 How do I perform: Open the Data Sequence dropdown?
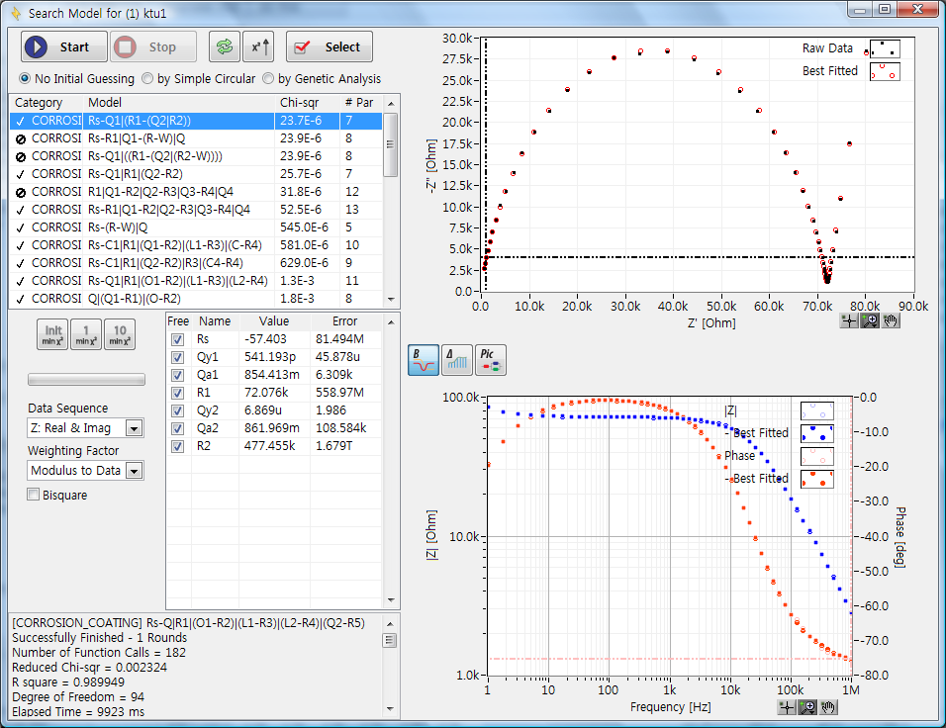click(x=134, y=428)
